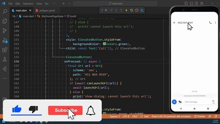Click the text scheme: 'sms' on line 158

85,70
